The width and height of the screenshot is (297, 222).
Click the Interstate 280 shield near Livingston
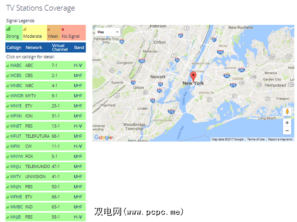142,61
